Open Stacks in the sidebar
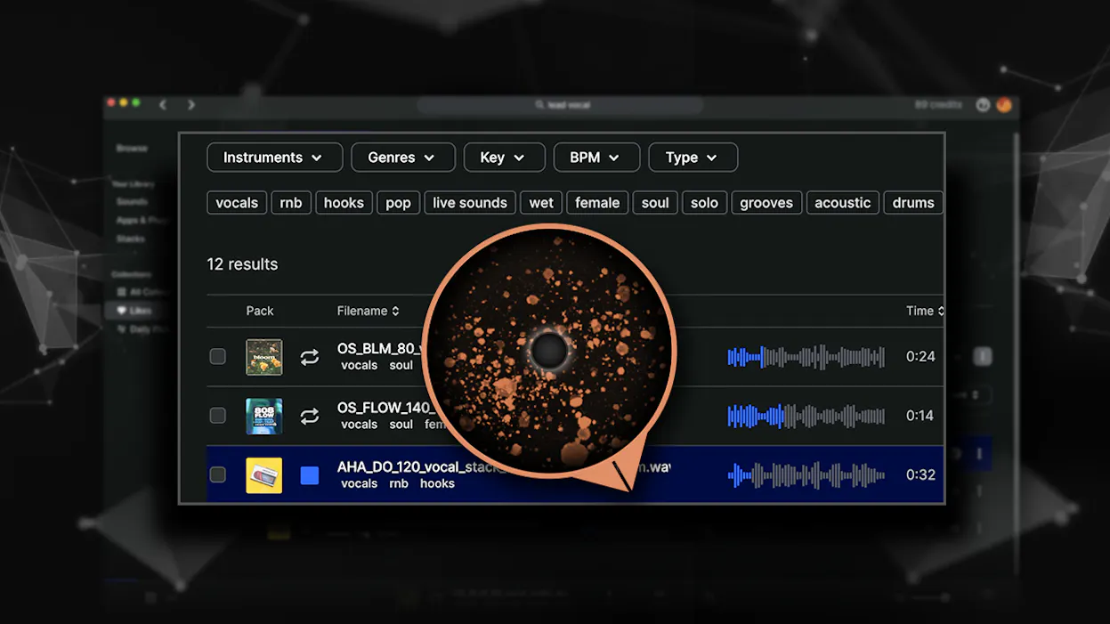Screen dimensions: 1110x624 pos(130,239)
